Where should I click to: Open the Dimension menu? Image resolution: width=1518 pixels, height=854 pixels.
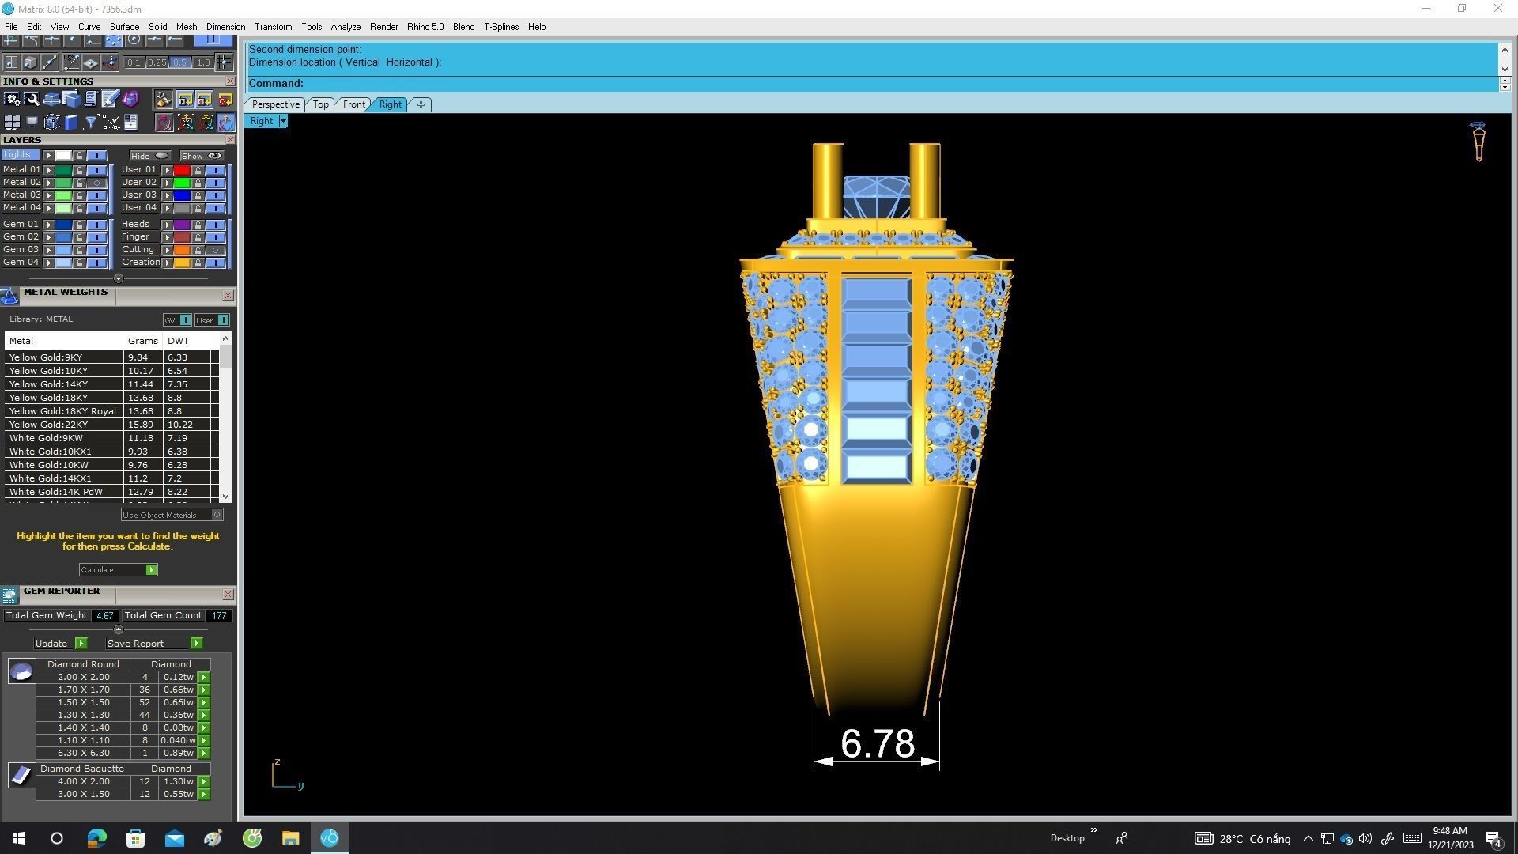click(x=225, y=27)
